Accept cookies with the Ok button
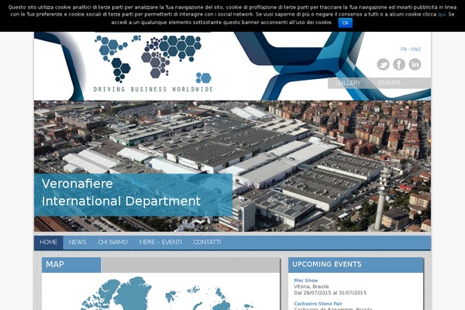Image resolution: width=465 pixels, height=310 pixels. tap(345, 22)
